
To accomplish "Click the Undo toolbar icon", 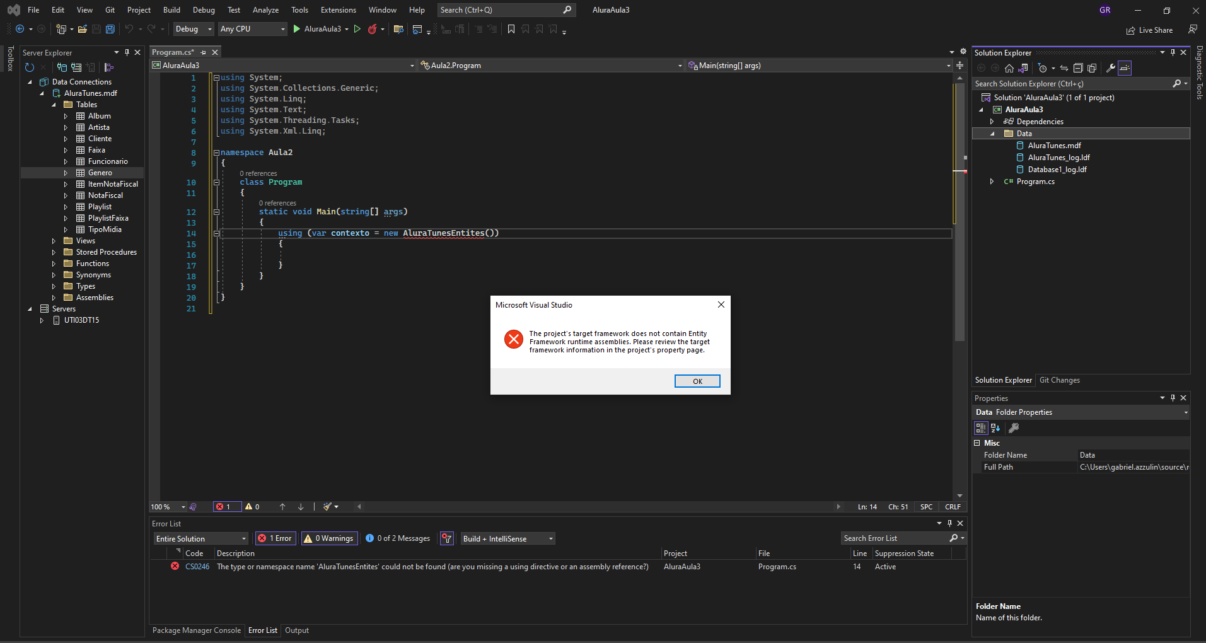I will point(129,29).
